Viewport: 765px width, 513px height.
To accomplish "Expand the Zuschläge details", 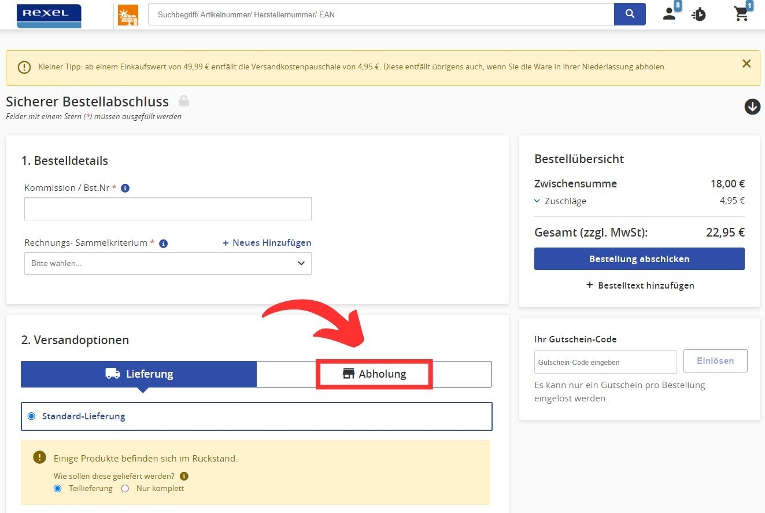I will point(538,201).
